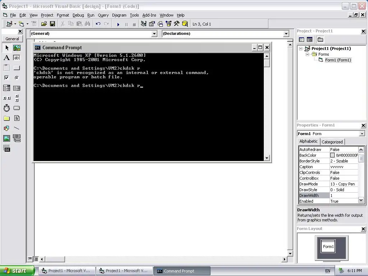This screenshot has height=276, width=368.
Task: Select the Pointer tool in the toolbox
Action: (x=7, y=48)
